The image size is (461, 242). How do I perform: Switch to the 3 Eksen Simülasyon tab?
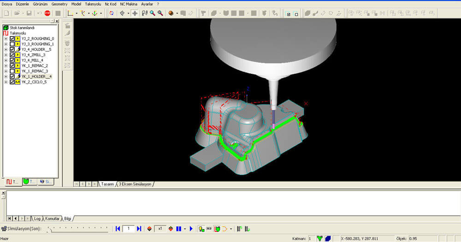point(135,184)
